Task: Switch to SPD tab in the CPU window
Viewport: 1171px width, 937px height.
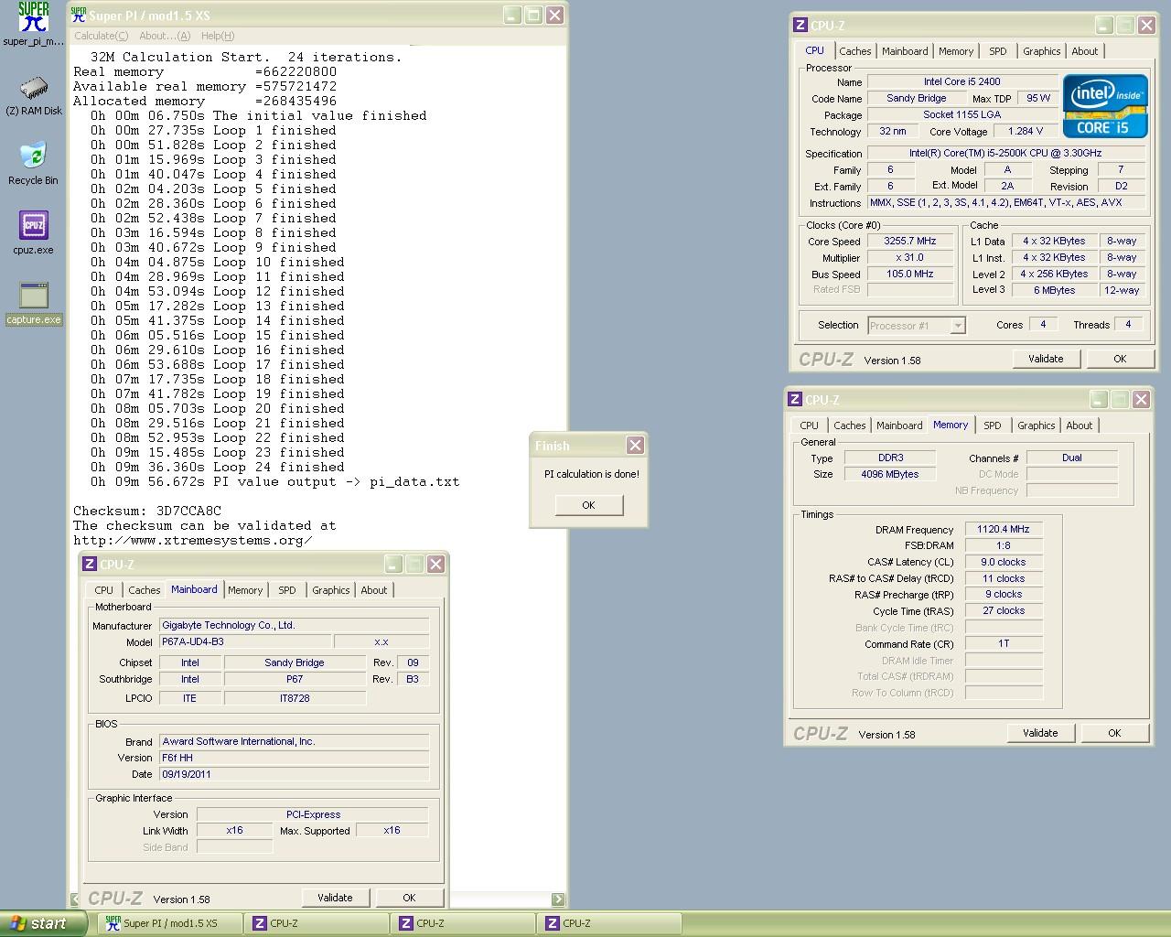Action: pyautogui.click(x=998, y=51)
